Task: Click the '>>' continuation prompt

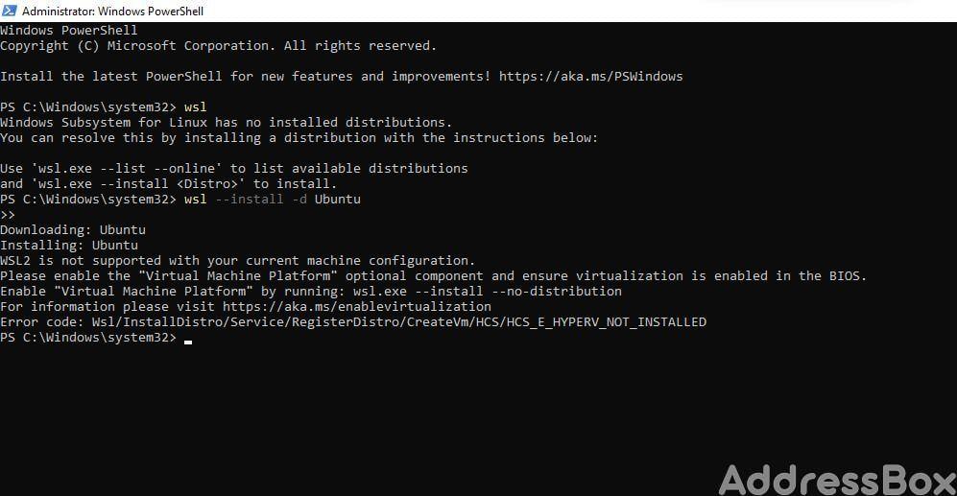Action: point(8,214)
